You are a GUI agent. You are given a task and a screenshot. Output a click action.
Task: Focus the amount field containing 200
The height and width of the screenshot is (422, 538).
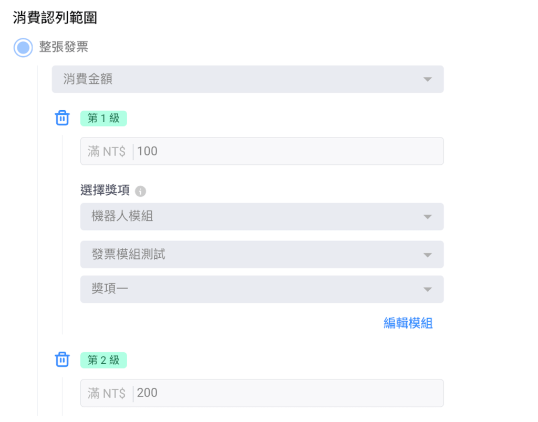(x=284, y=393)
